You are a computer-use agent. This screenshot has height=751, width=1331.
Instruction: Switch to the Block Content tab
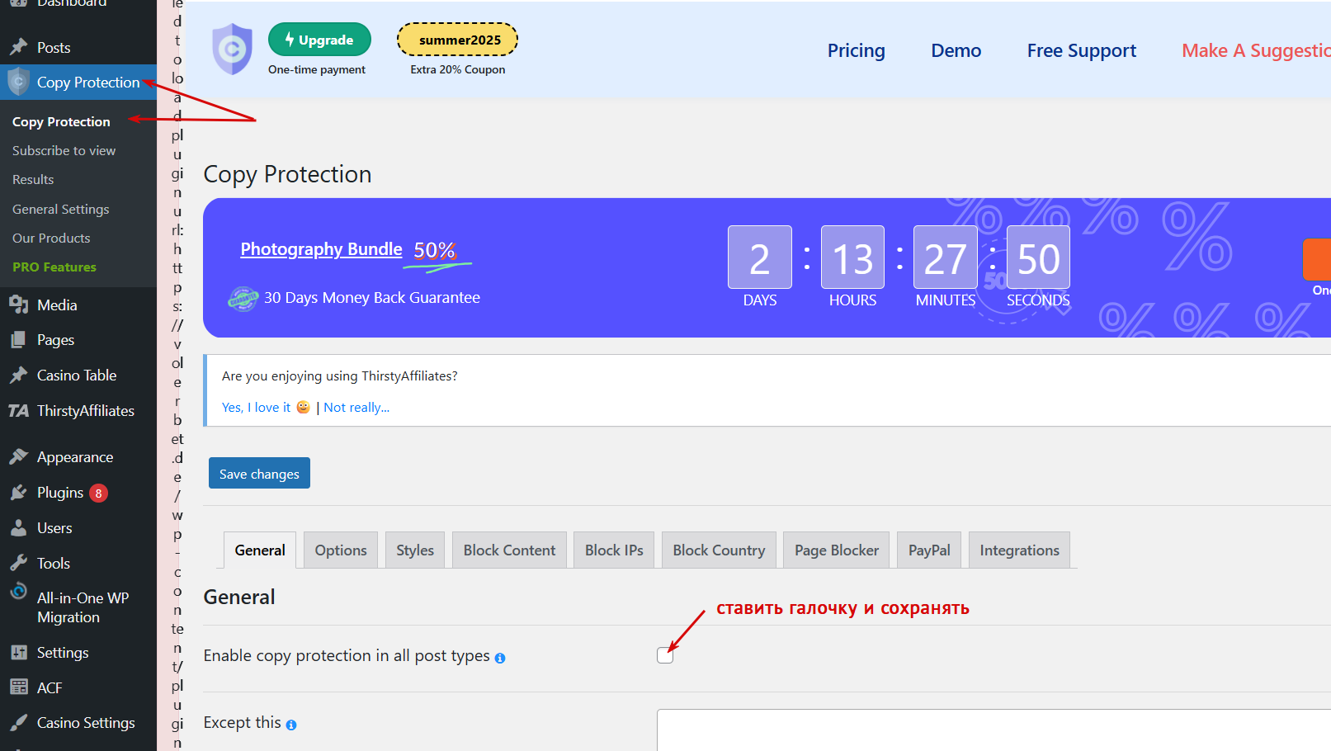[x=509, y=550]
